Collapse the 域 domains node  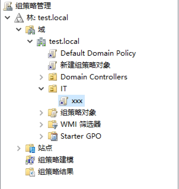pos(19,30)
